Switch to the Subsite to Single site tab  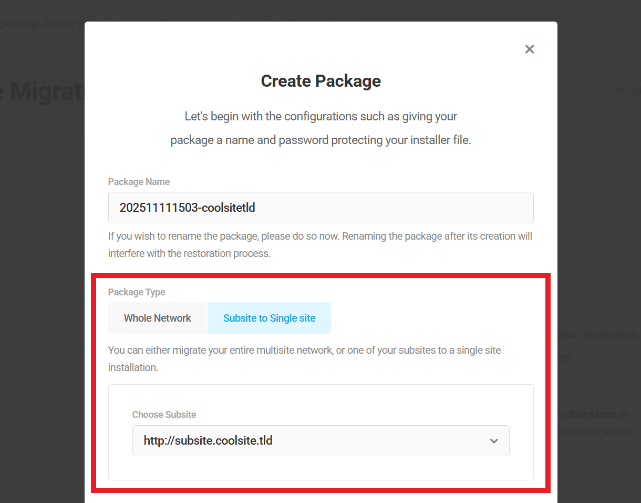[x=269, y=317]
